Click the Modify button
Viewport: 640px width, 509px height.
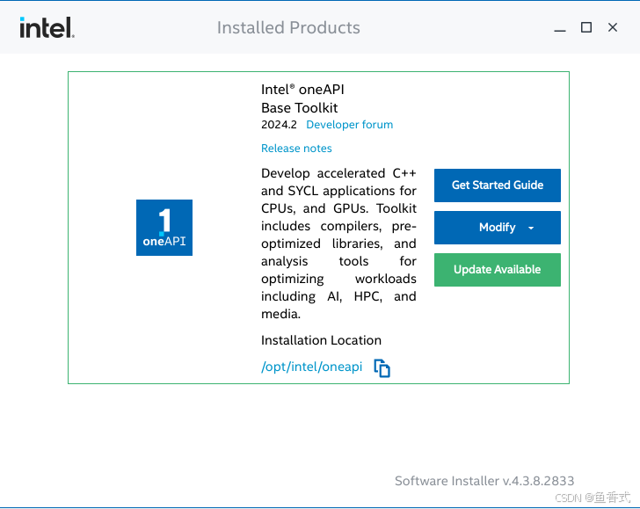pos(498,228)
